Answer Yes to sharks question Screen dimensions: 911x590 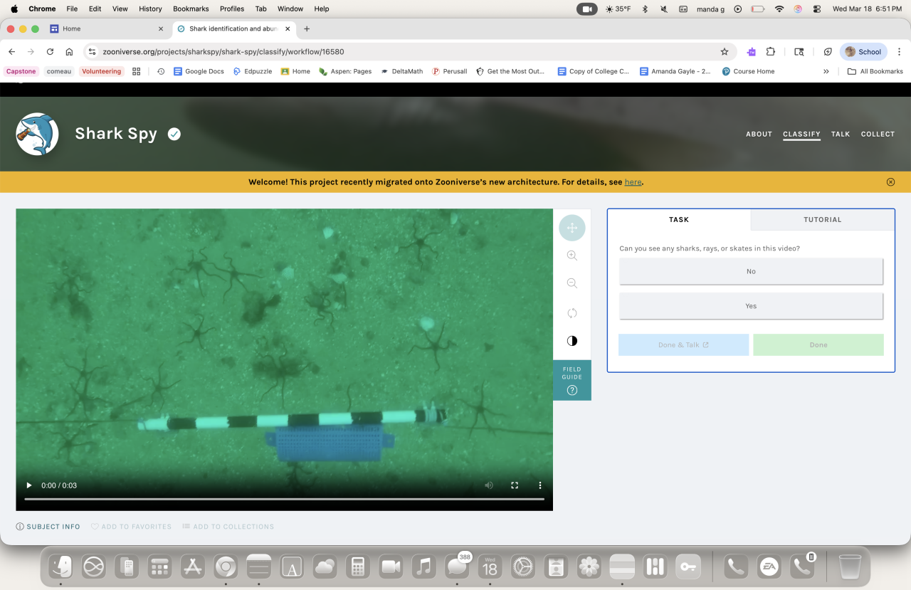point(751,306)
